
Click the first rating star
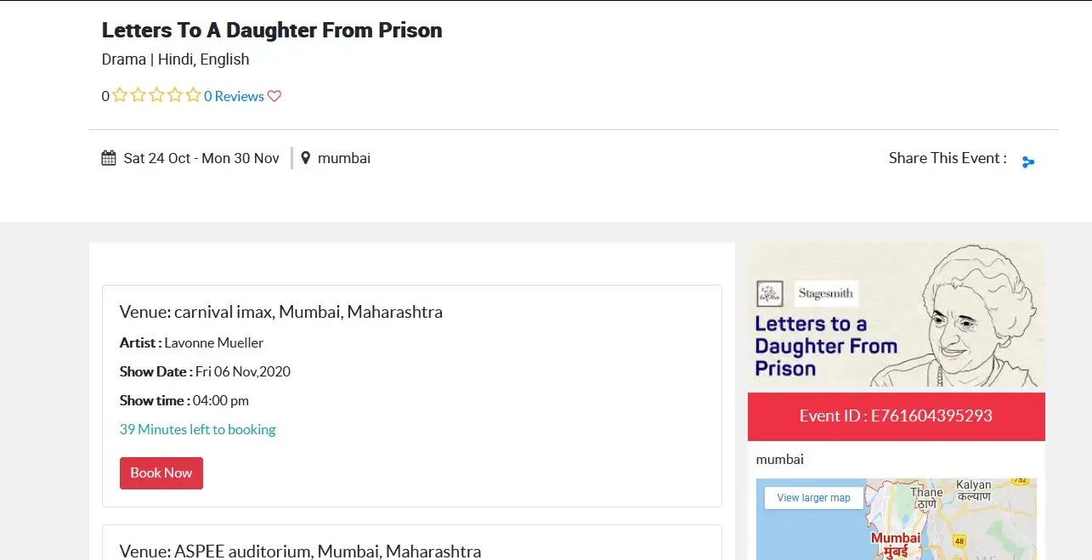click(x=120, y=95)
